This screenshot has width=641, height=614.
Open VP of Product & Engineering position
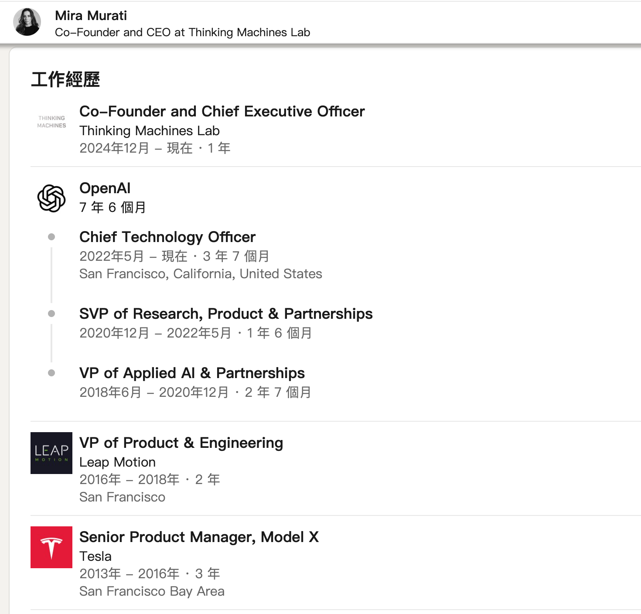(181, 443)
